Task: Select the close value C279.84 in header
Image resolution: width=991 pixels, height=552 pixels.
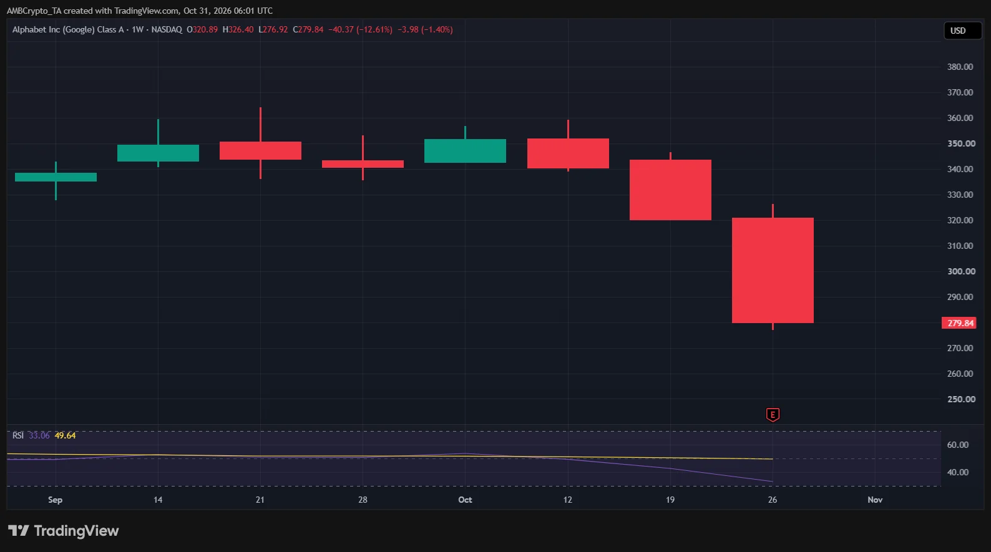Action: (x=308, y=29)
